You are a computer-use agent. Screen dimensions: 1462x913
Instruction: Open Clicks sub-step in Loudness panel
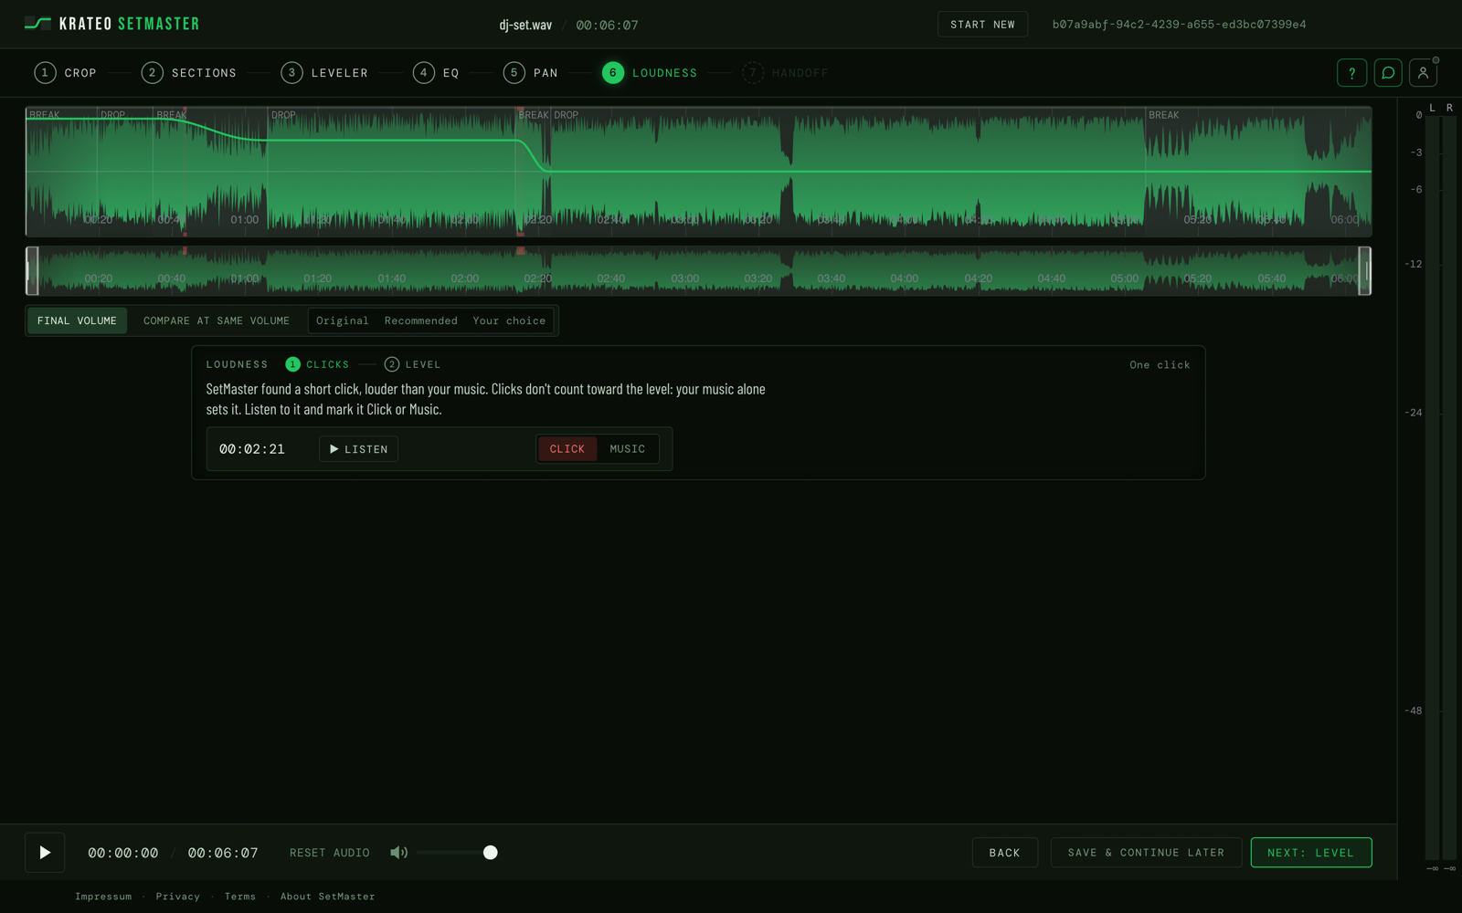(x=317, y=364)
